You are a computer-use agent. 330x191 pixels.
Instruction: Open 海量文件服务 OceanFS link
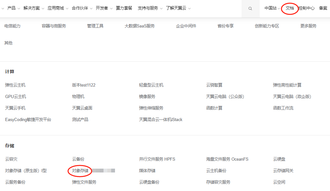(x=227, y=159)
